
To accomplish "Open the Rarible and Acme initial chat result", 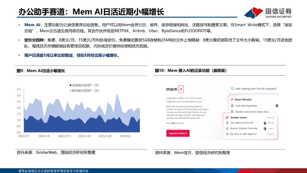I will click(x=252, y=112).
